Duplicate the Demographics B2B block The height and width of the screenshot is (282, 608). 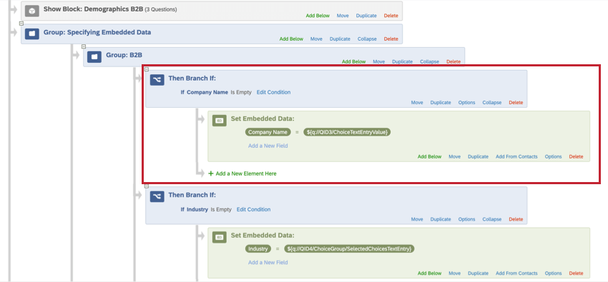tap(366, 16)
